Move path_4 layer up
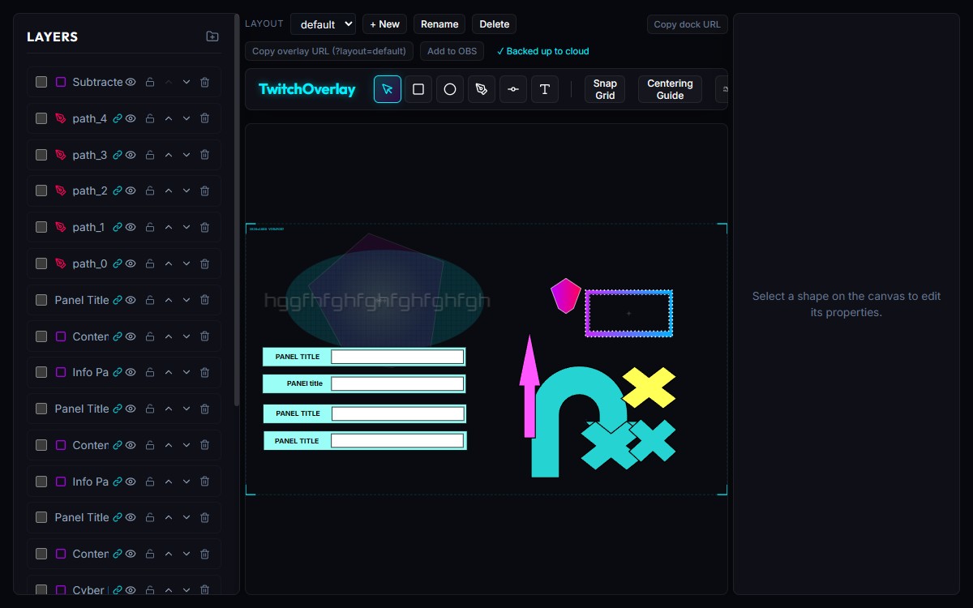Viewport: 973px width, 608px height. point(169,118)
